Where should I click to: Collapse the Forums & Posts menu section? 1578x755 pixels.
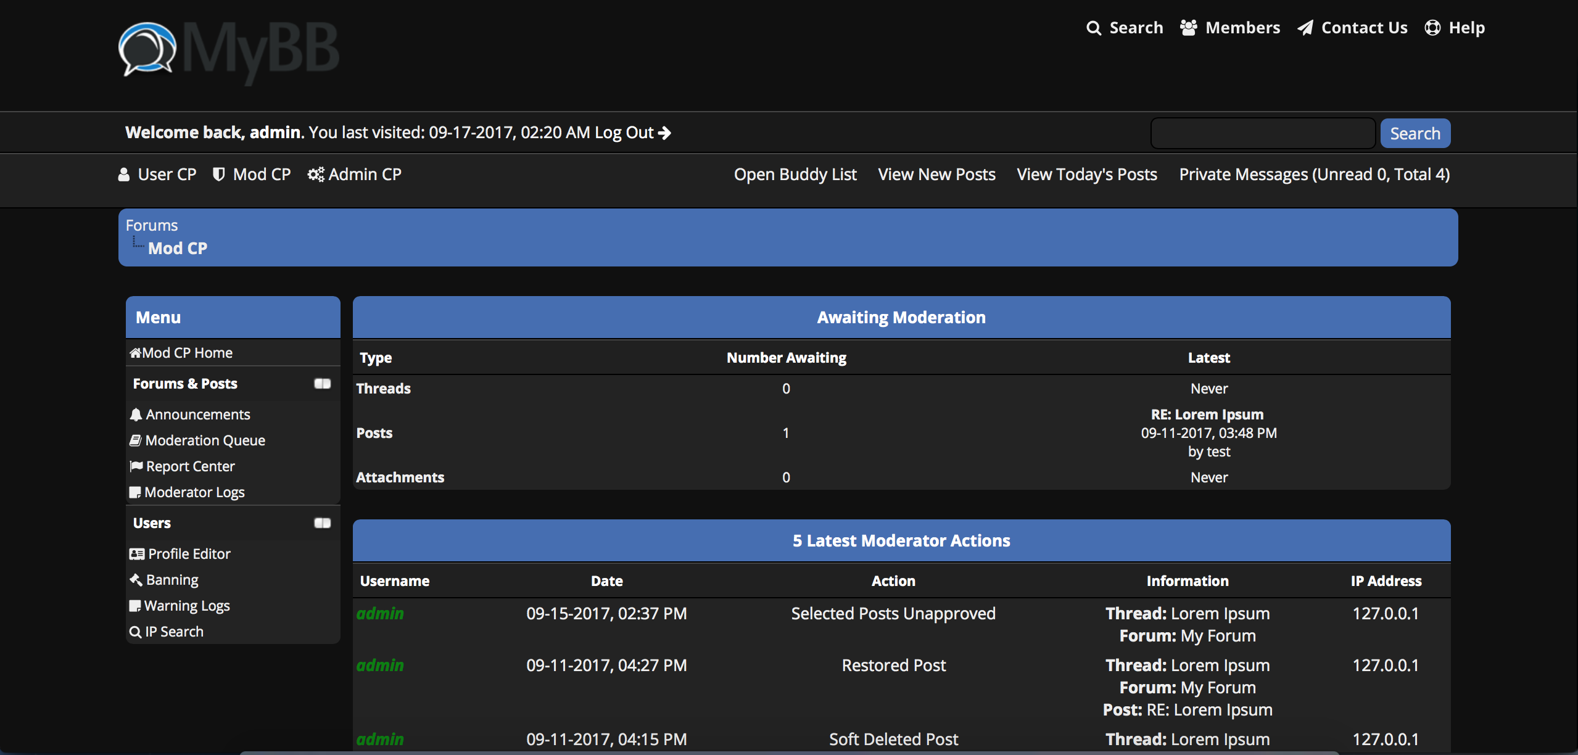pos(322,384)
